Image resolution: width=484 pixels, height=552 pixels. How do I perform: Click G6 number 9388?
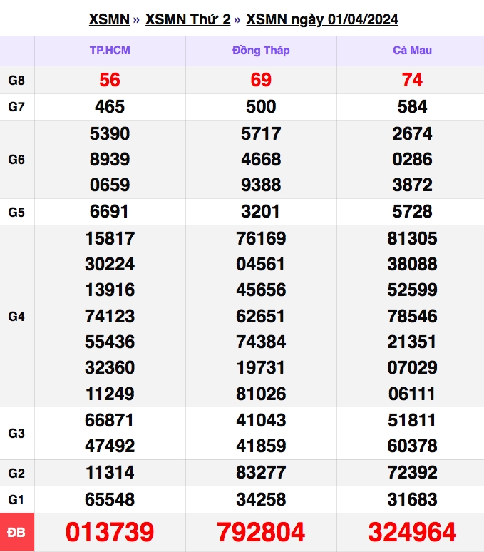(261, 185)
